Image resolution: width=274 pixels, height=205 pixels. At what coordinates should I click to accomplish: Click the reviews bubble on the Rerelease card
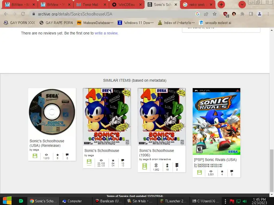tap(67, 155)
